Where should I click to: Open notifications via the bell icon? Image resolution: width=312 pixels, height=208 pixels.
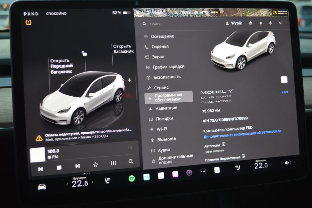point(260,23)
